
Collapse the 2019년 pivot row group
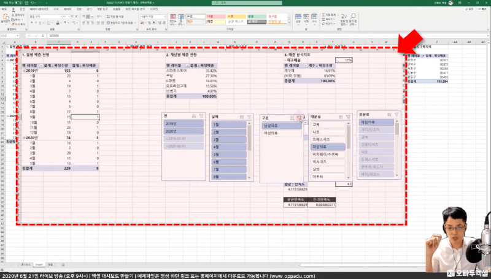pyautogui.click(x=23, y=71)
